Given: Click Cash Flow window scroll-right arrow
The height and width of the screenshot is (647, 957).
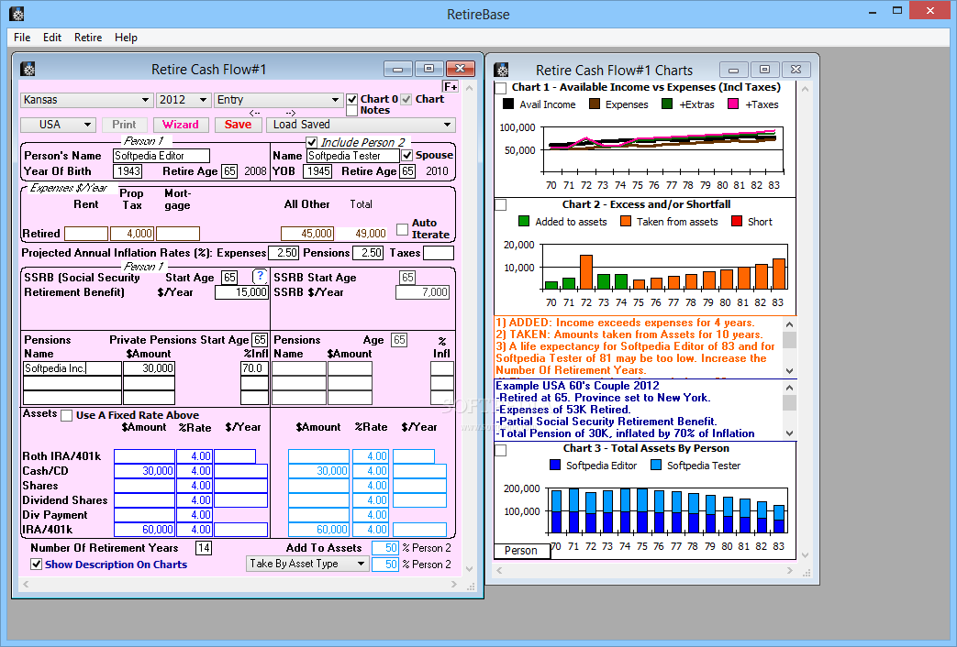Looking at the screenshot, I should click(453, 584).
